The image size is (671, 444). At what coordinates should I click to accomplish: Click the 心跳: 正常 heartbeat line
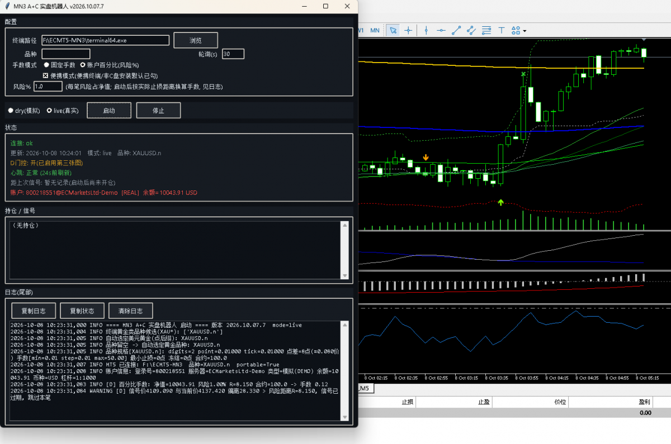click(x=41, y=173)
